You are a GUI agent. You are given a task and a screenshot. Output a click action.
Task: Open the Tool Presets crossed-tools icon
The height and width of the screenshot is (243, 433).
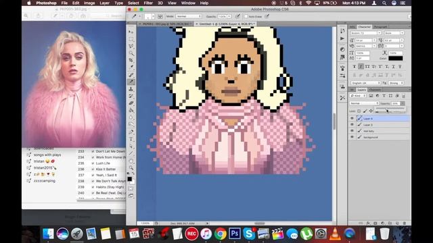coord(342,98)
